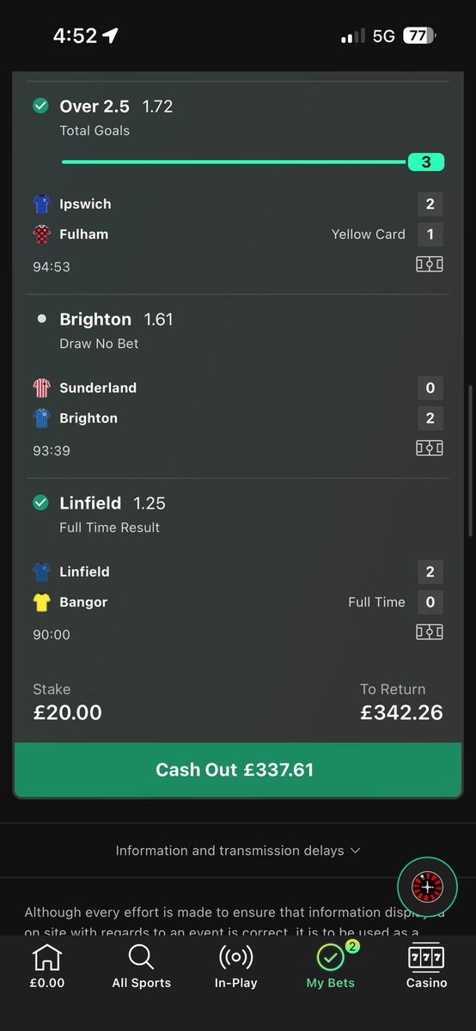Viewport: 476px width, 1031px height.
Task: Open the Casino tab
Action: 427,967
